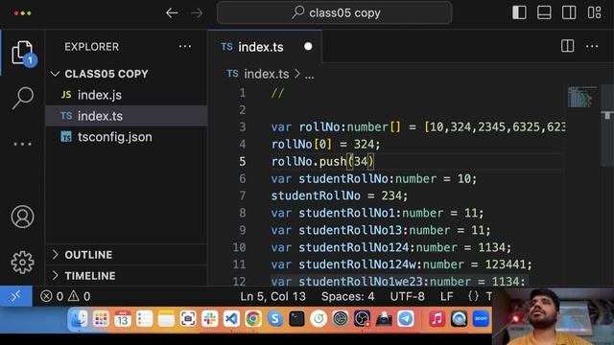Click the errors and warnings status item
Screen dimensions: 614x345
[x=65, y=296]
